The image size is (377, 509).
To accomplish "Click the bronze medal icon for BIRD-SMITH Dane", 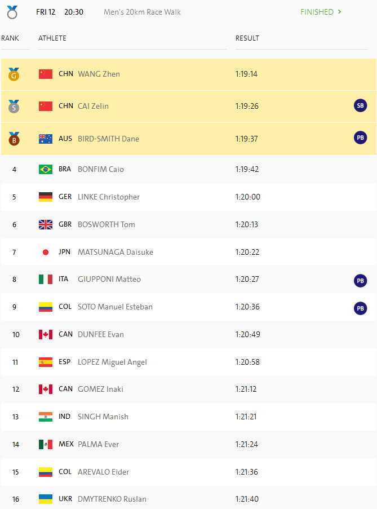I will click(x=14, y=139).
